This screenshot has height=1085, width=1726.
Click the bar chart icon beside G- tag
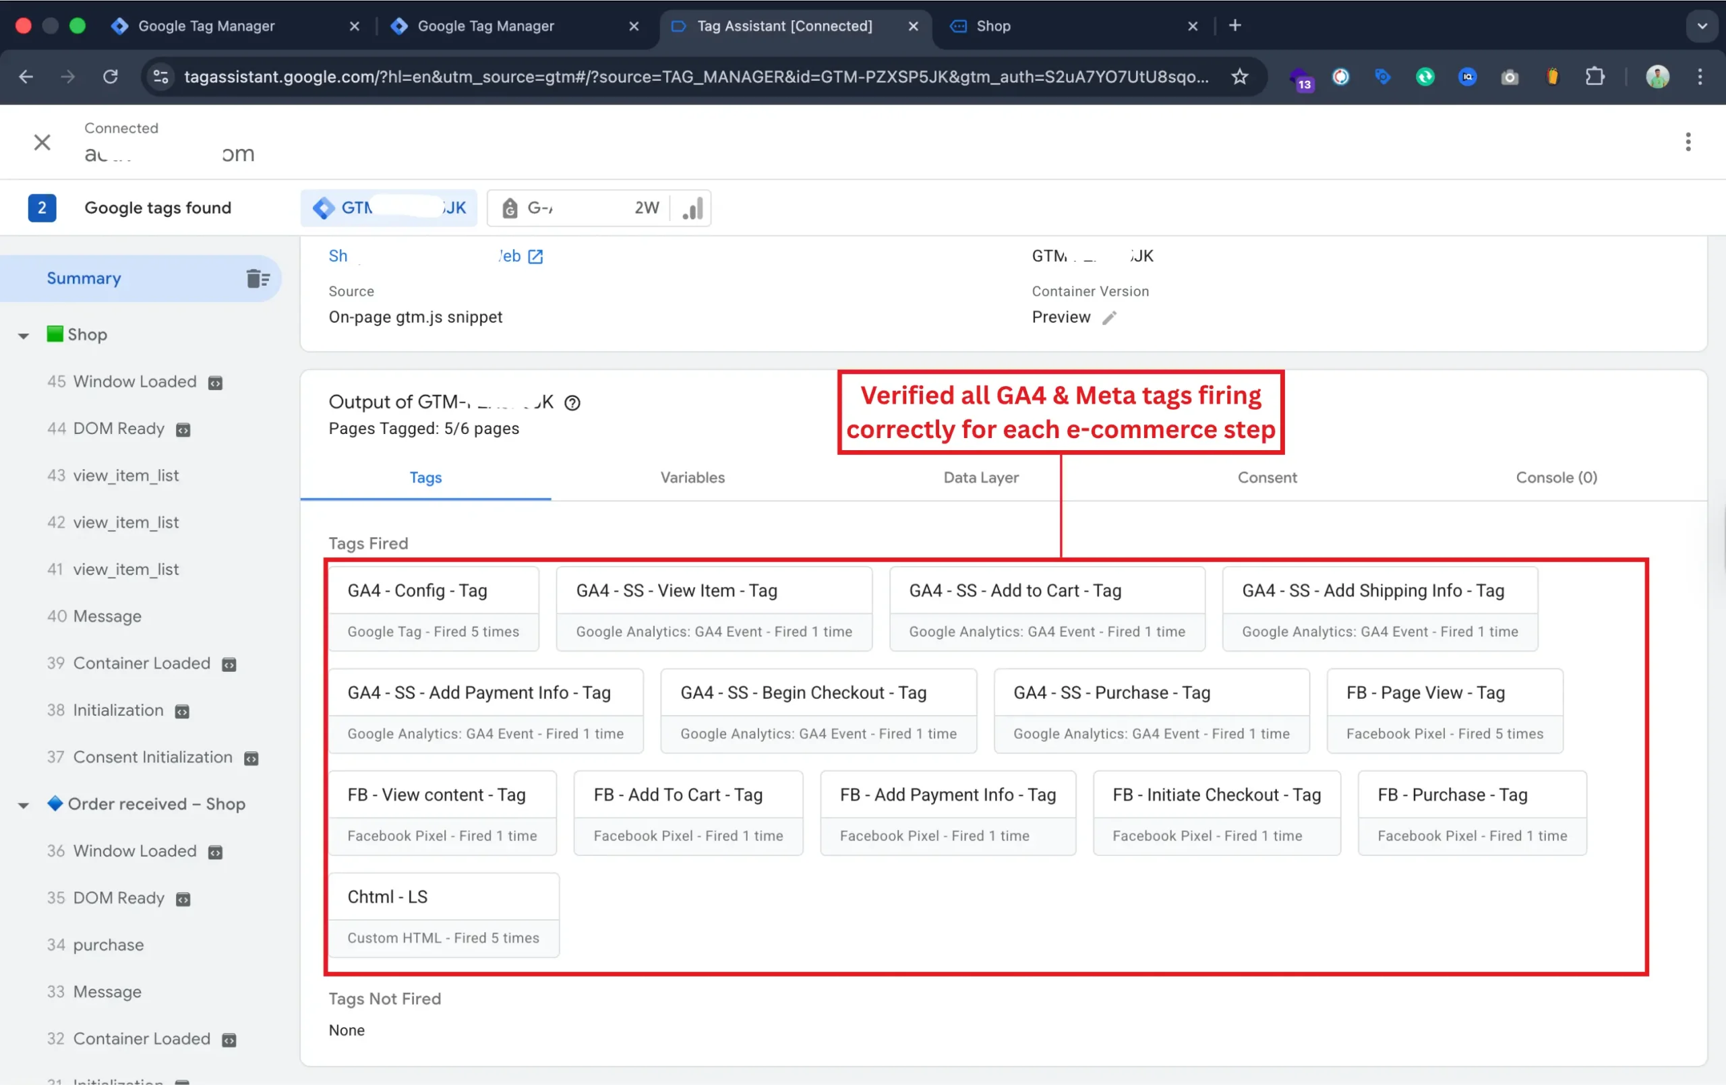pos(692,208)
